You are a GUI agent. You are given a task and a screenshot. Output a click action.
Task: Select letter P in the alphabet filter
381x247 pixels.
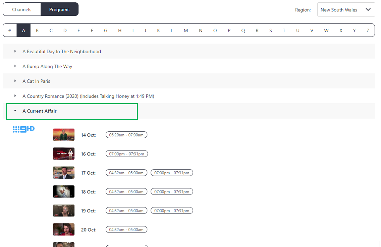click(x=229, y=30)
